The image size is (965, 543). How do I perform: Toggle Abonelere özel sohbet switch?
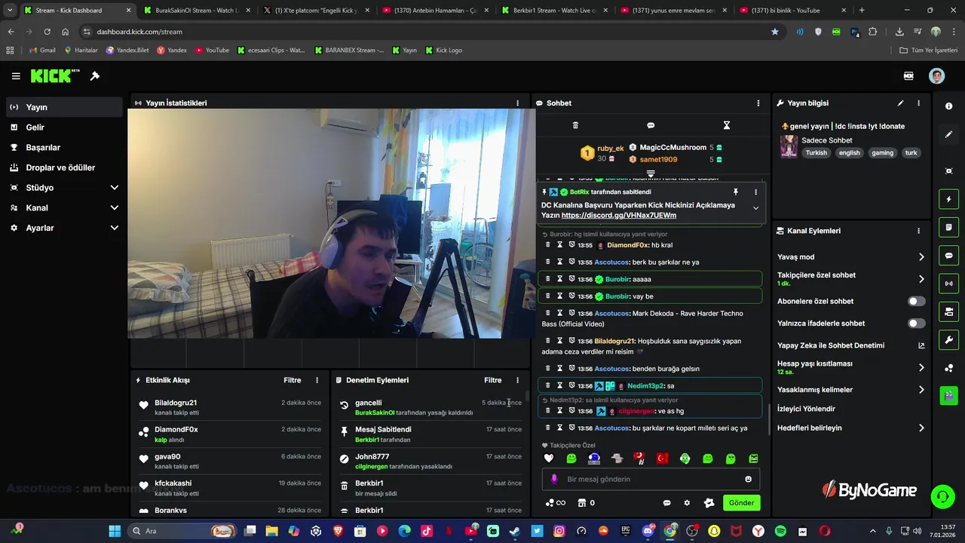coord(916,301)
